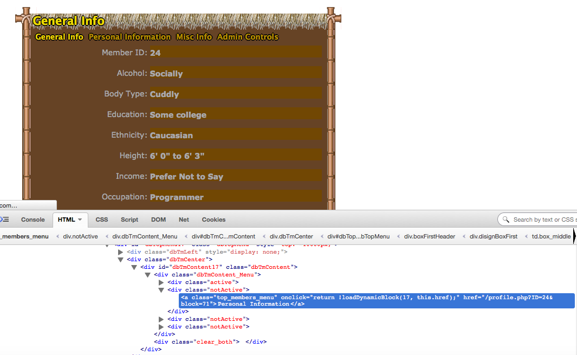Go to the Cookies tab
The image size is (577, 355).
(213, 220)
